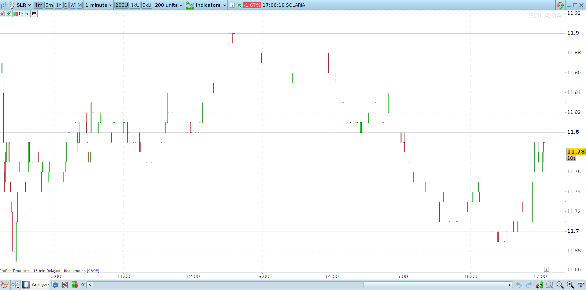Select the 5m timeframe button
Viewport: 586px width, 290px height.
(49, 5)
